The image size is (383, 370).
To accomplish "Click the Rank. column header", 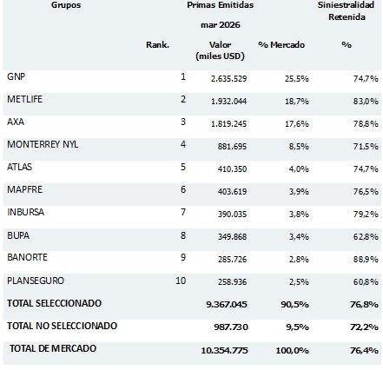I will coord(157,45).
